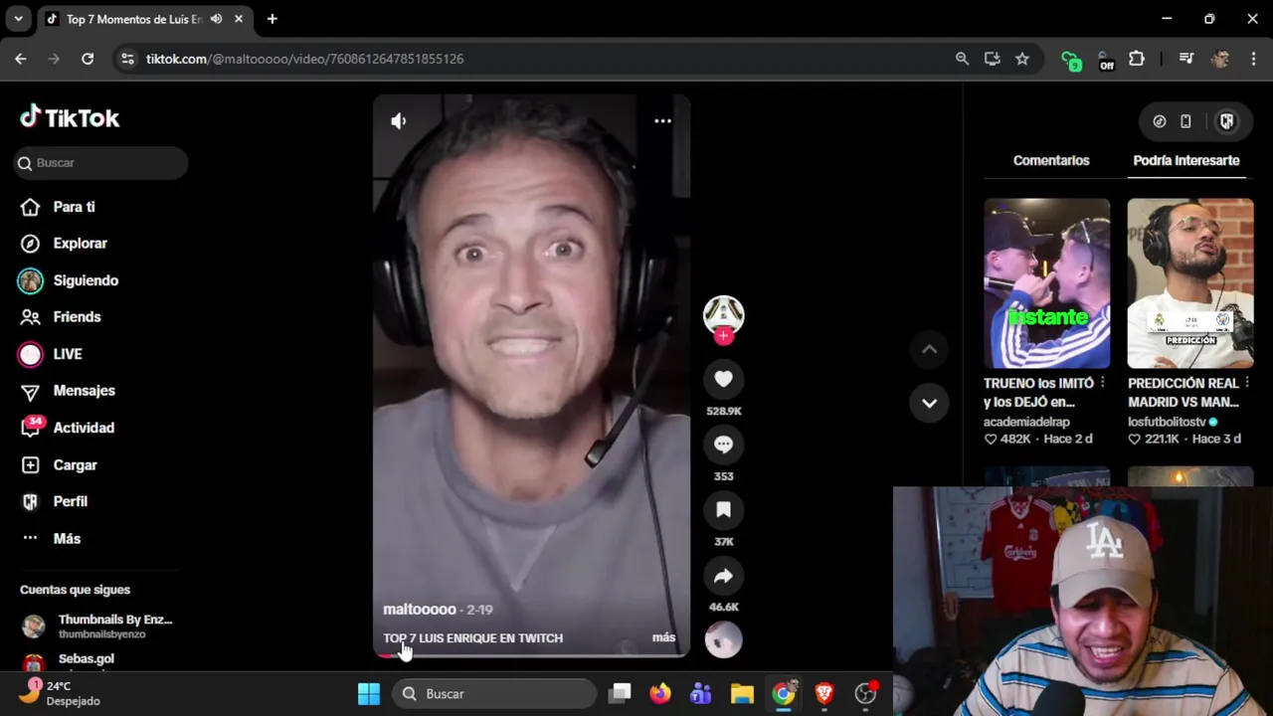Open zoom magnifier icon in address bar
This screenshot has width=1273, height=716.
962,59
